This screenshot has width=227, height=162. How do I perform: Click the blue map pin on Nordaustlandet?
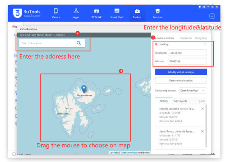pos(84,89)
